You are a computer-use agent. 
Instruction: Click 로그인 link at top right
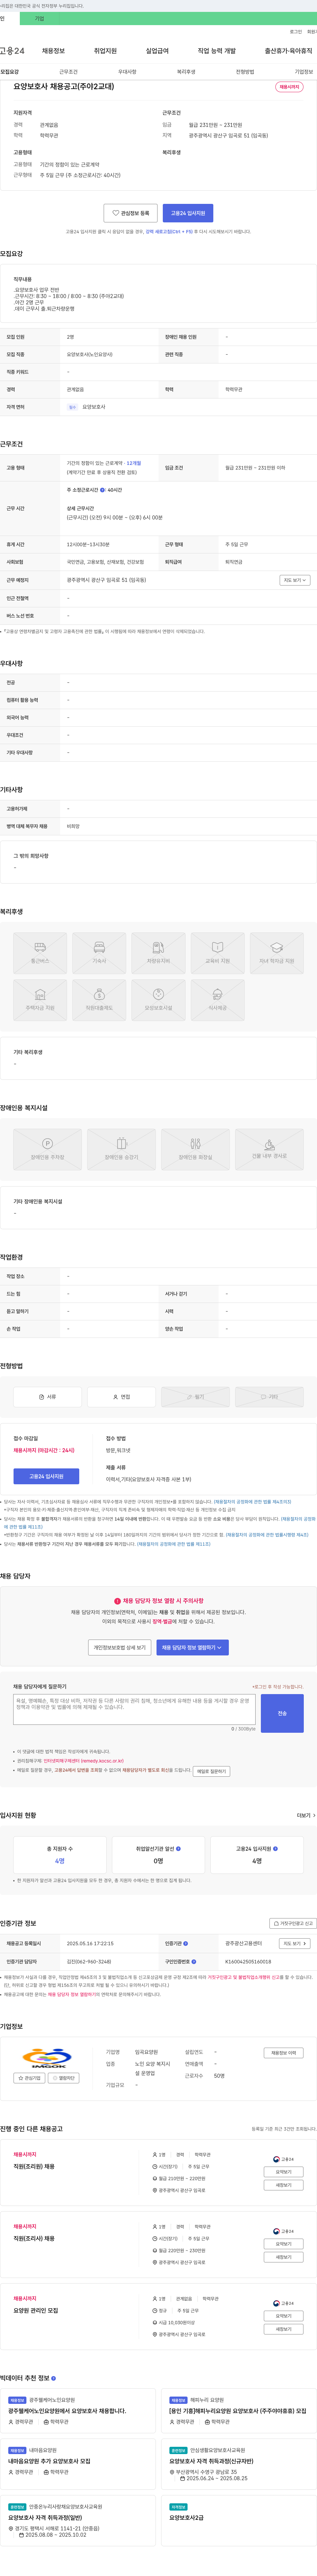point(296,32)
